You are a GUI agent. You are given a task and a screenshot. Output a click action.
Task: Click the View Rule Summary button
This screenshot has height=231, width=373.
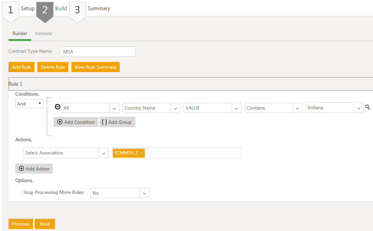pyautogui.click(x=95, y=67)
